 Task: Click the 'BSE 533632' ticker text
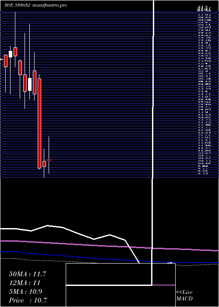[17, 5]
